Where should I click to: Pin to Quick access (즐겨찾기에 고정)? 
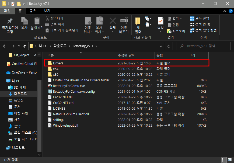(x=10, y=25)
